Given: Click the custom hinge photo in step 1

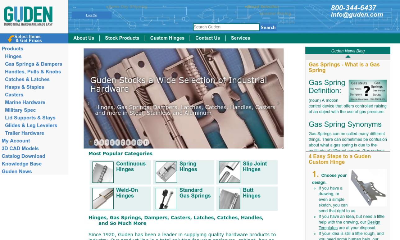Looking at the screenshot, I should point(367,188).
